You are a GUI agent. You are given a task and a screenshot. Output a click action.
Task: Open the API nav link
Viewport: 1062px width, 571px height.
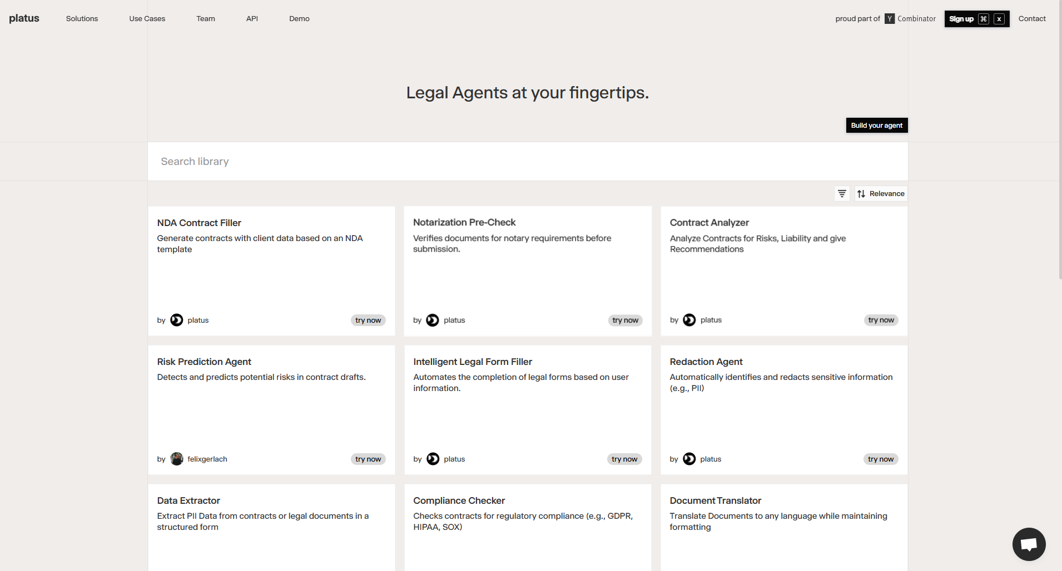point(252,18)
